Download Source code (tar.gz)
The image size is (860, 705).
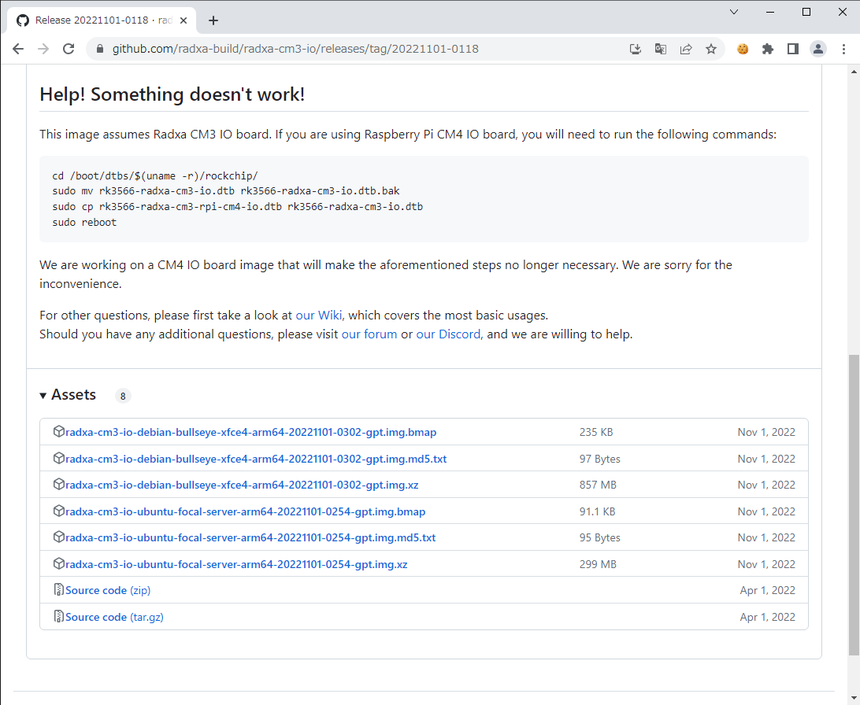pyautogui.click(x=114, y=618)
